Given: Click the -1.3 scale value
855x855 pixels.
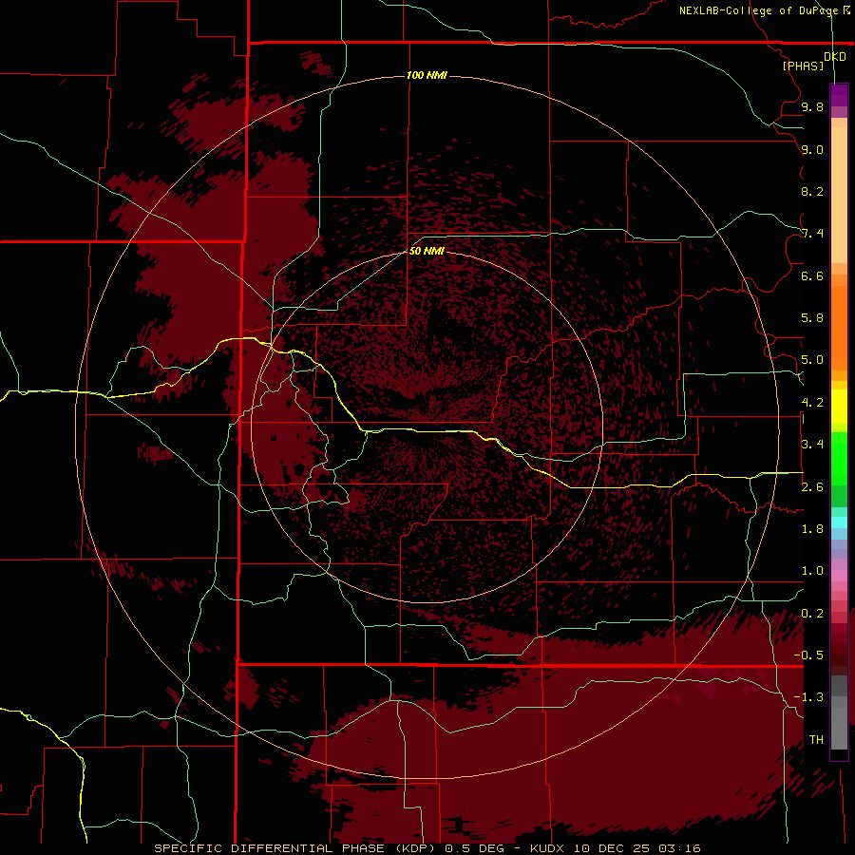Looking at the screenshot, I should pos(808,697).
